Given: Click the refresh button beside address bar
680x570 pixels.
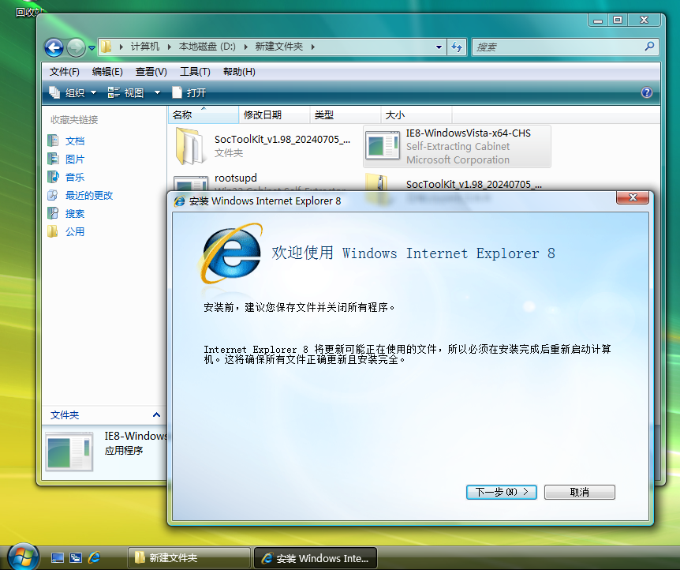Looking at the screenshot, I should pyautogui.click(x=457, y=47).
